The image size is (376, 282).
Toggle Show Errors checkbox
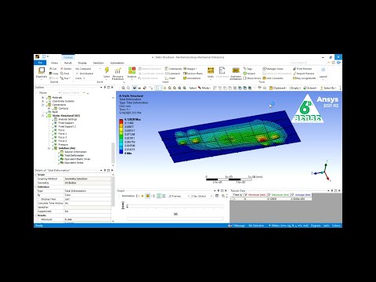click(x=244, y=78)
